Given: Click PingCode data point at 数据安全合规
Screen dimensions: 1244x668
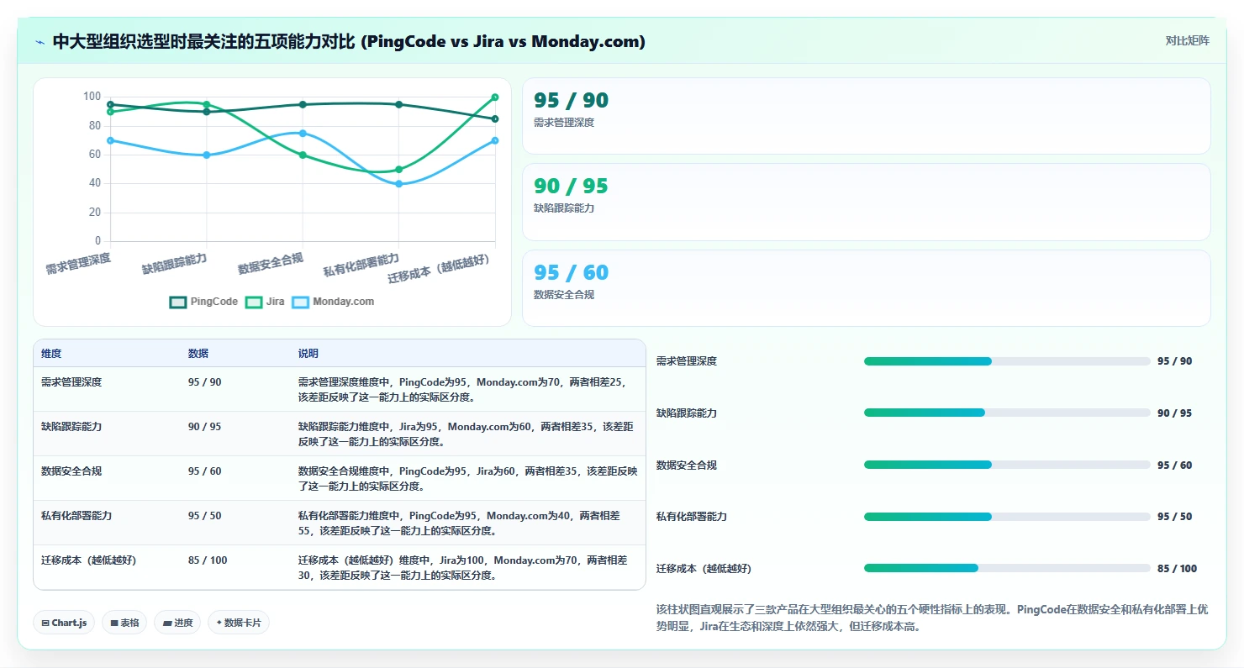Looking at the screenshot, I should [x=303, y=104].
